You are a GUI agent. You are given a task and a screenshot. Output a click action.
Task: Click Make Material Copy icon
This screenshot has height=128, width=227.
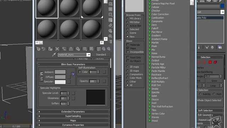[64, 49]
